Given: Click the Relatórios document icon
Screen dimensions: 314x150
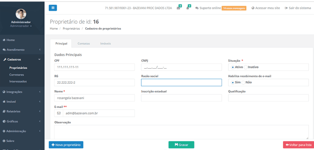Looking at the screenshot, I should click(x=4, y=112).
